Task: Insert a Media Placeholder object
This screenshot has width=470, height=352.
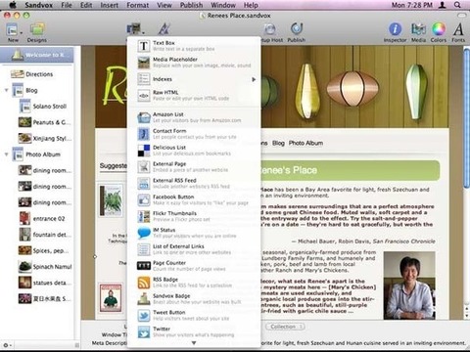Action: [194, 63]
